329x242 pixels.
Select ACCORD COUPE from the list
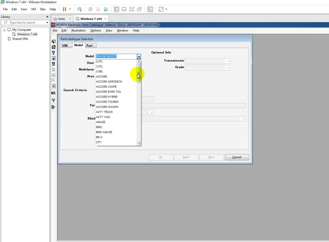[x=116, y=87]
